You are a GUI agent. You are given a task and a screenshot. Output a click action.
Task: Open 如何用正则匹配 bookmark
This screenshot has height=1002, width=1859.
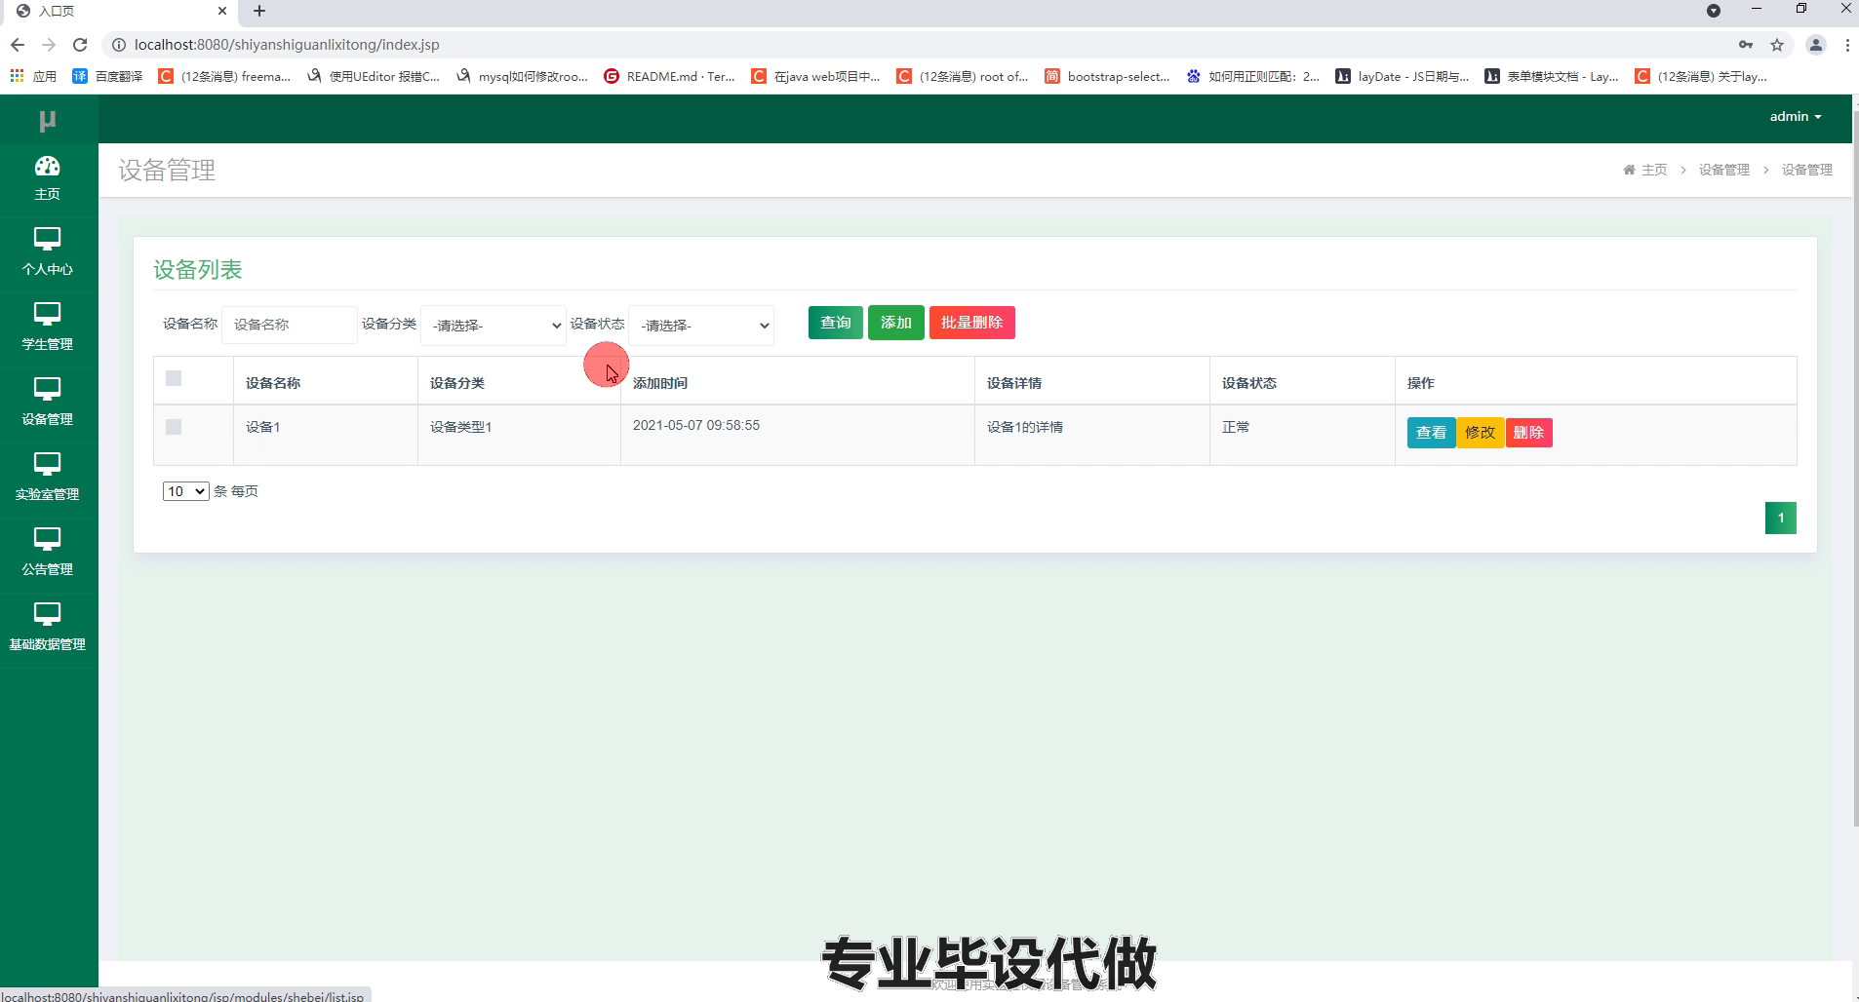click(x=1252, y=76)
